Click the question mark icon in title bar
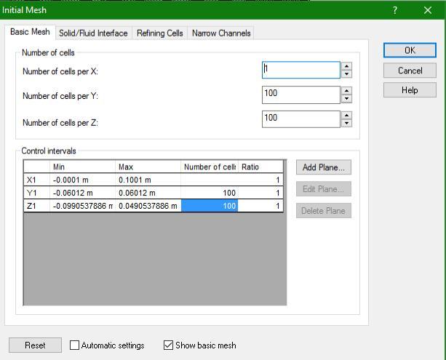This screenshot has height=360, width=446. pyautogui.click(x=395, y=10)
